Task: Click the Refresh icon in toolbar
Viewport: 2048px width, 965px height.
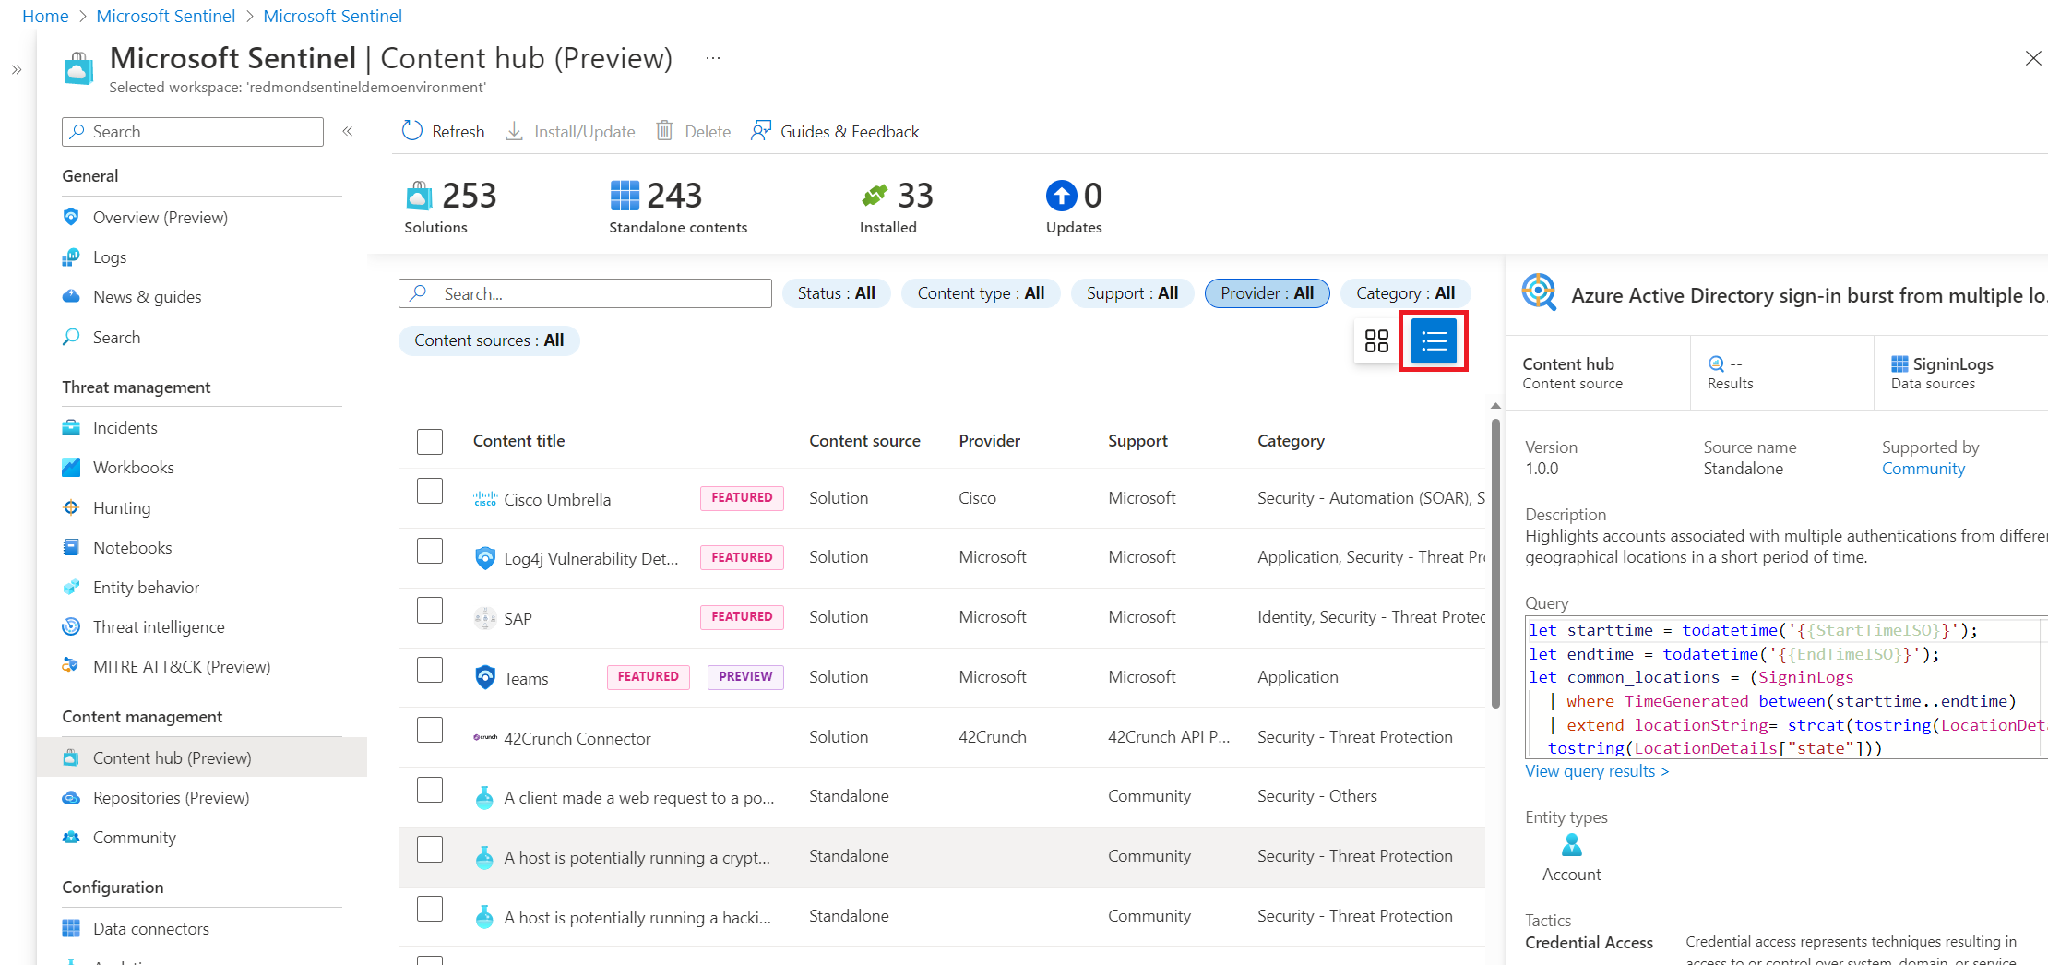Action: pos(412,131)
